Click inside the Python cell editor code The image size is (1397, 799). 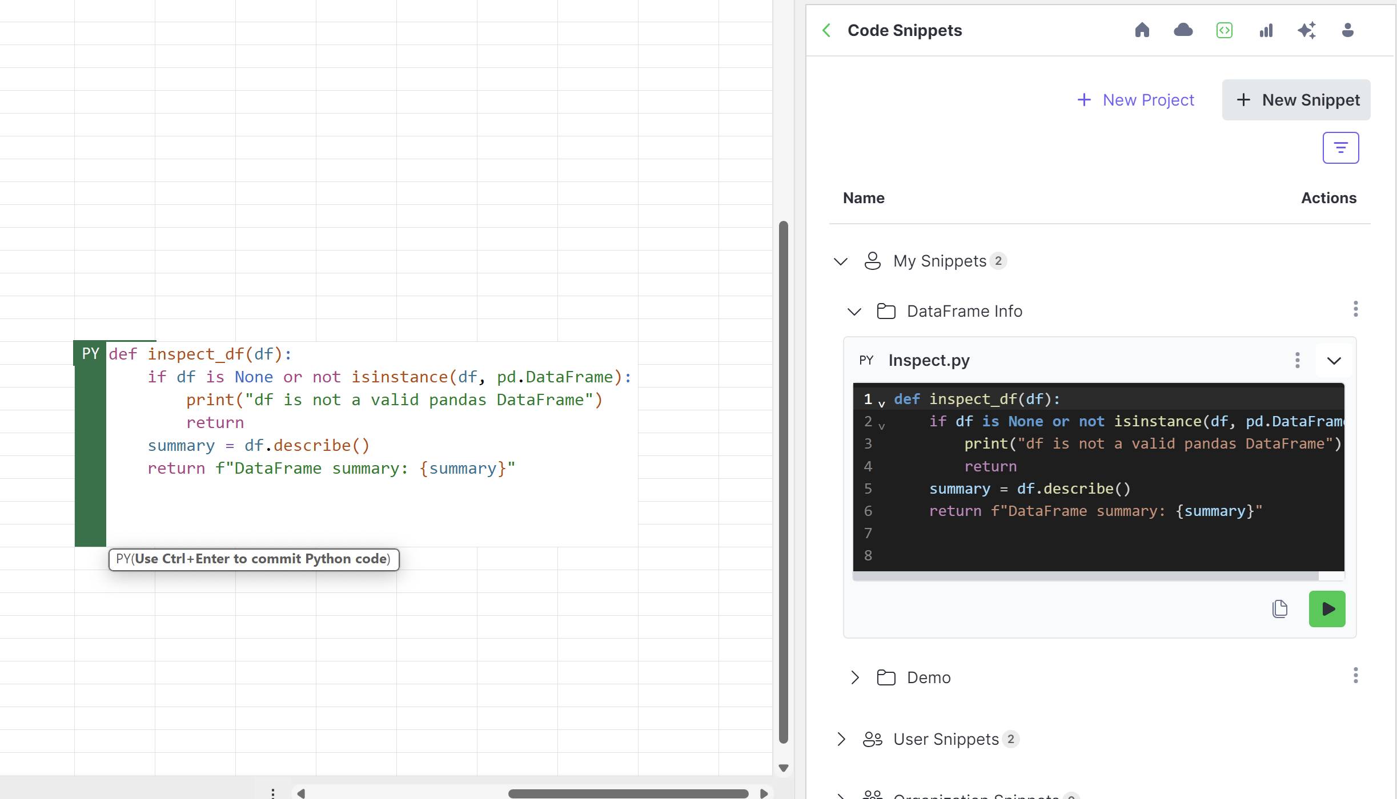coord(371,444)
